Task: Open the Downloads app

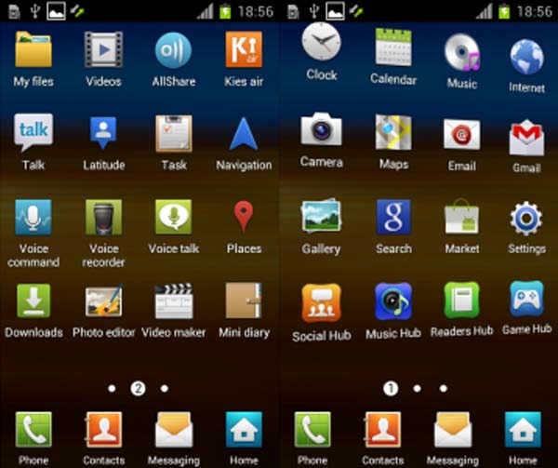Action: pos(33,301)
